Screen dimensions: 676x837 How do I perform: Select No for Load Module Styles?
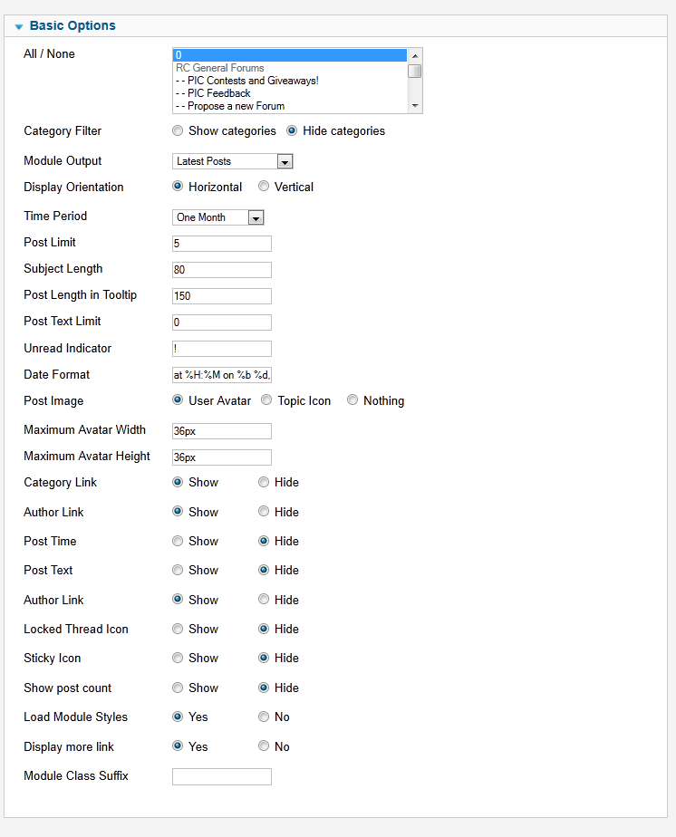click(x=264, y=717)
